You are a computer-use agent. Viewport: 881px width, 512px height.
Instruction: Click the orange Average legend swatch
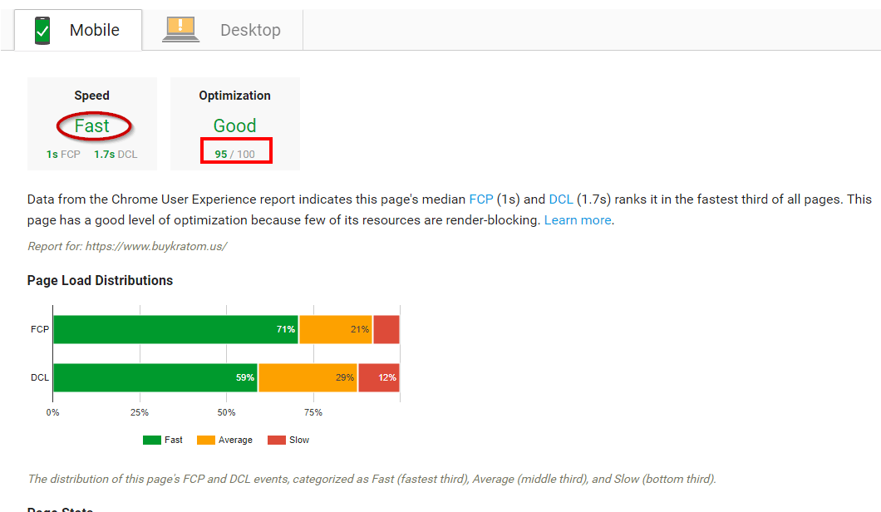(x=205, y=440)
